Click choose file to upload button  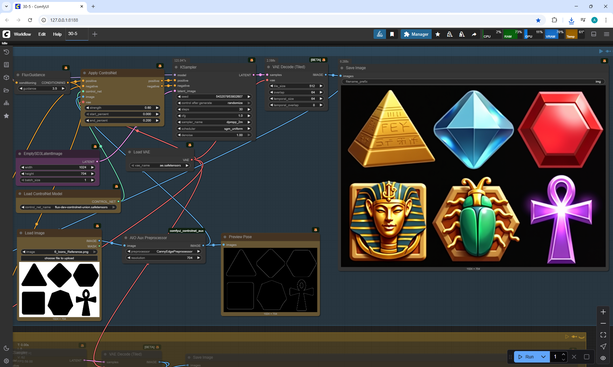coord(59,258)
